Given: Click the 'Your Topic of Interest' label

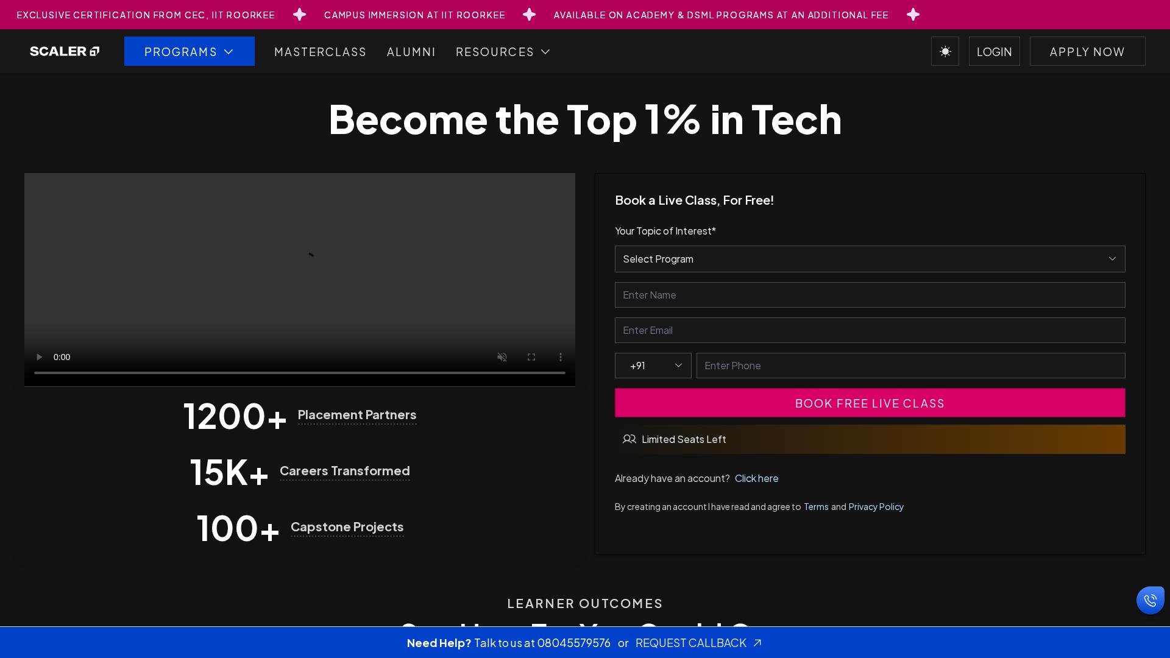Looking at the screenshot, I should [665, 231].
